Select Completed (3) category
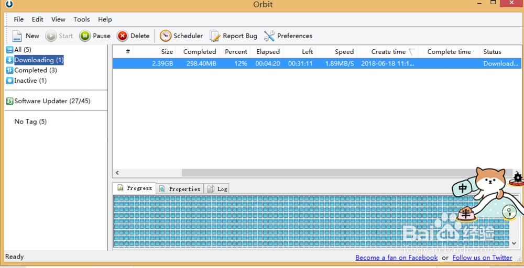 click(36, 71)
